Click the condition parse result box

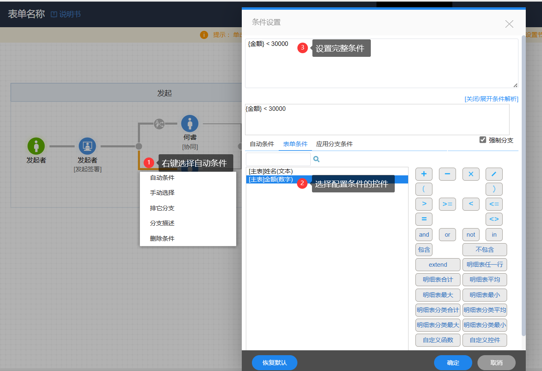[x=377, y=119]
